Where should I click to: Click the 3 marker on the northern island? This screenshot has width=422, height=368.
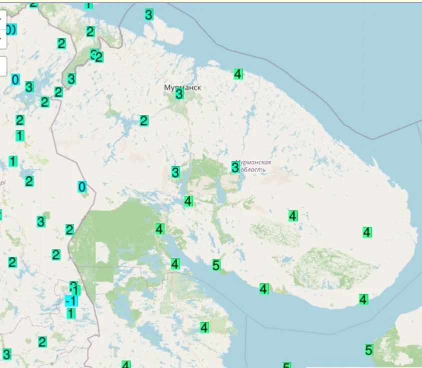tap(149, 15)
